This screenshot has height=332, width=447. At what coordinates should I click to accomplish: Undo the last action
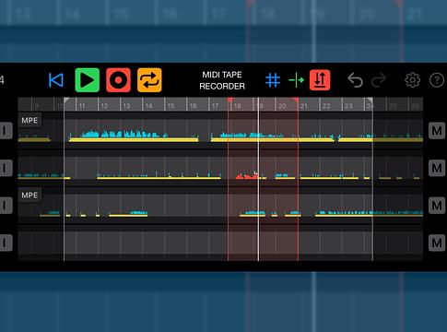(355, 80)
